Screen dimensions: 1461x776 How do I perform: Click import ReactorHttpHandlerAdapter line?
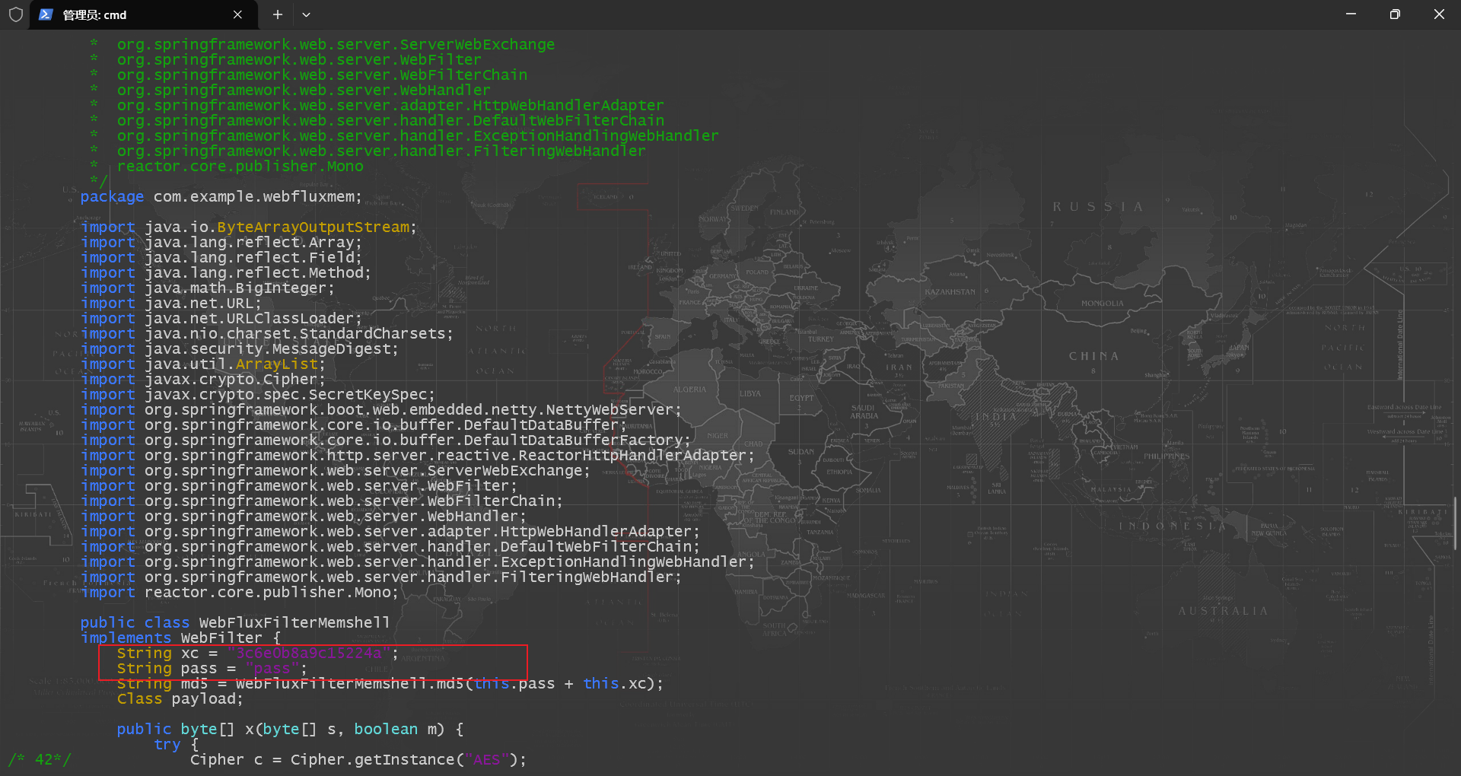(418, 456)
